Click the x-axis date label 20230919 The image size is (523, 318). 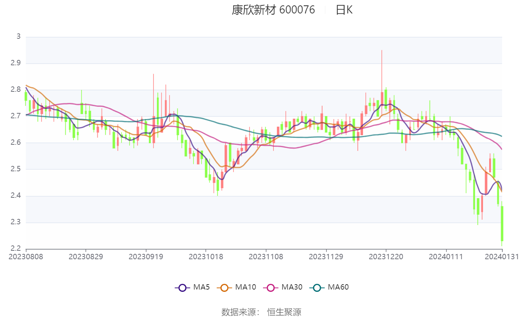tap(146, 257)
